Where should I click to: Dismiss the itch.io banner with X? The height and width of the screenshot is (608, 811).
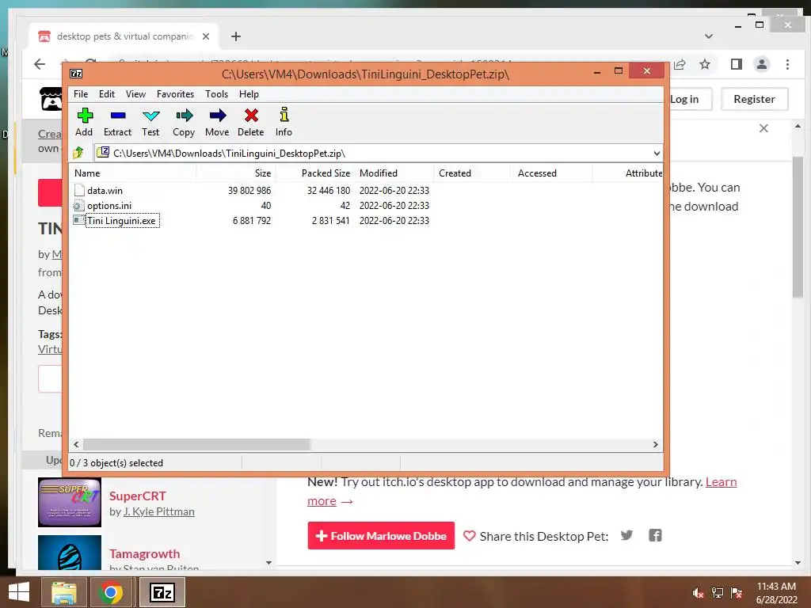[x=763, y=128]
